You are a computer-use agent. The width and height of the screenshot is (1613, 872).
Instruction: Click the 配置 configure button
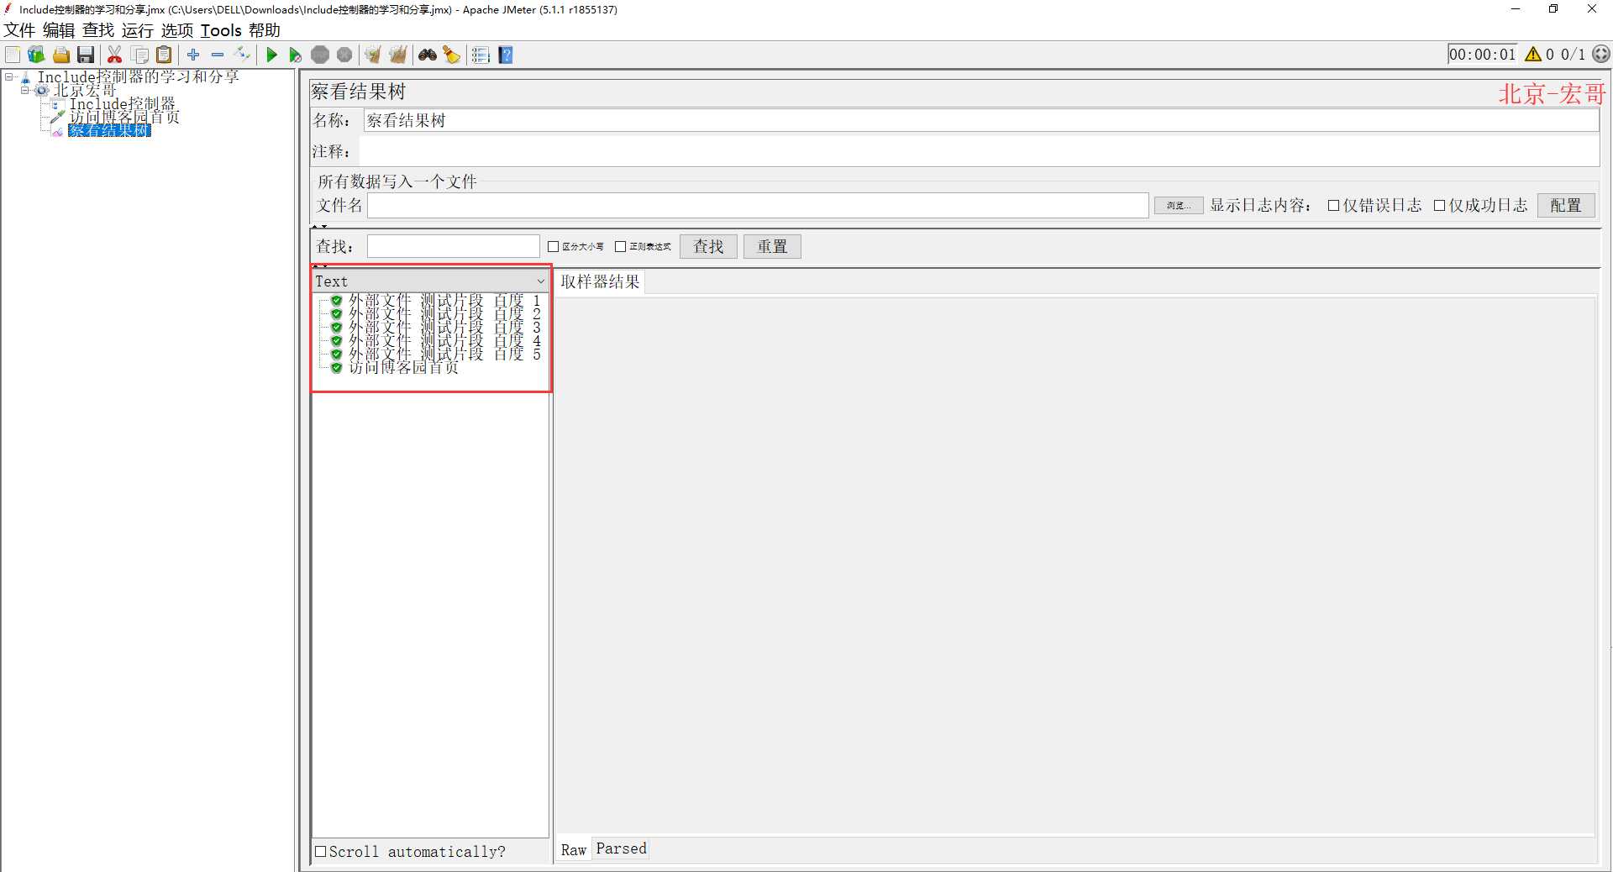click(1566, 206)
